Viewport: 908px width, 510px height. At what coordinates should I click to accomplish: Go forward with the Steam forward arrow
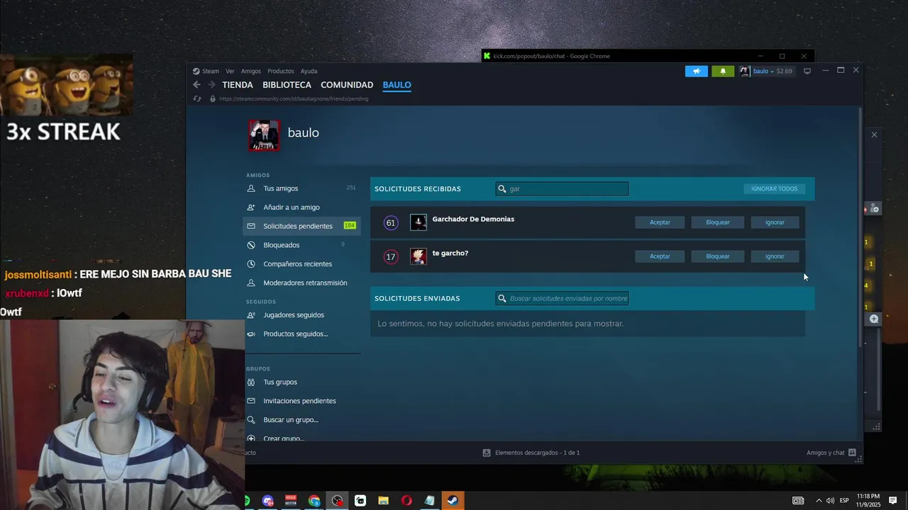[x=211, y=85]
